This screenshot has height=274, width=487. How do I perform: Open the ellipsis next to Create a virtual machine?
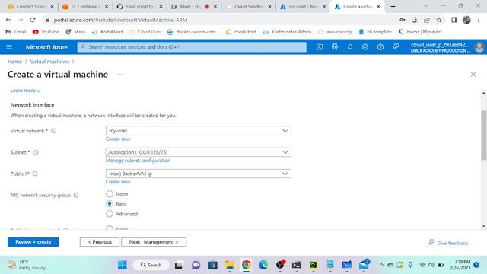coord(120,75)
